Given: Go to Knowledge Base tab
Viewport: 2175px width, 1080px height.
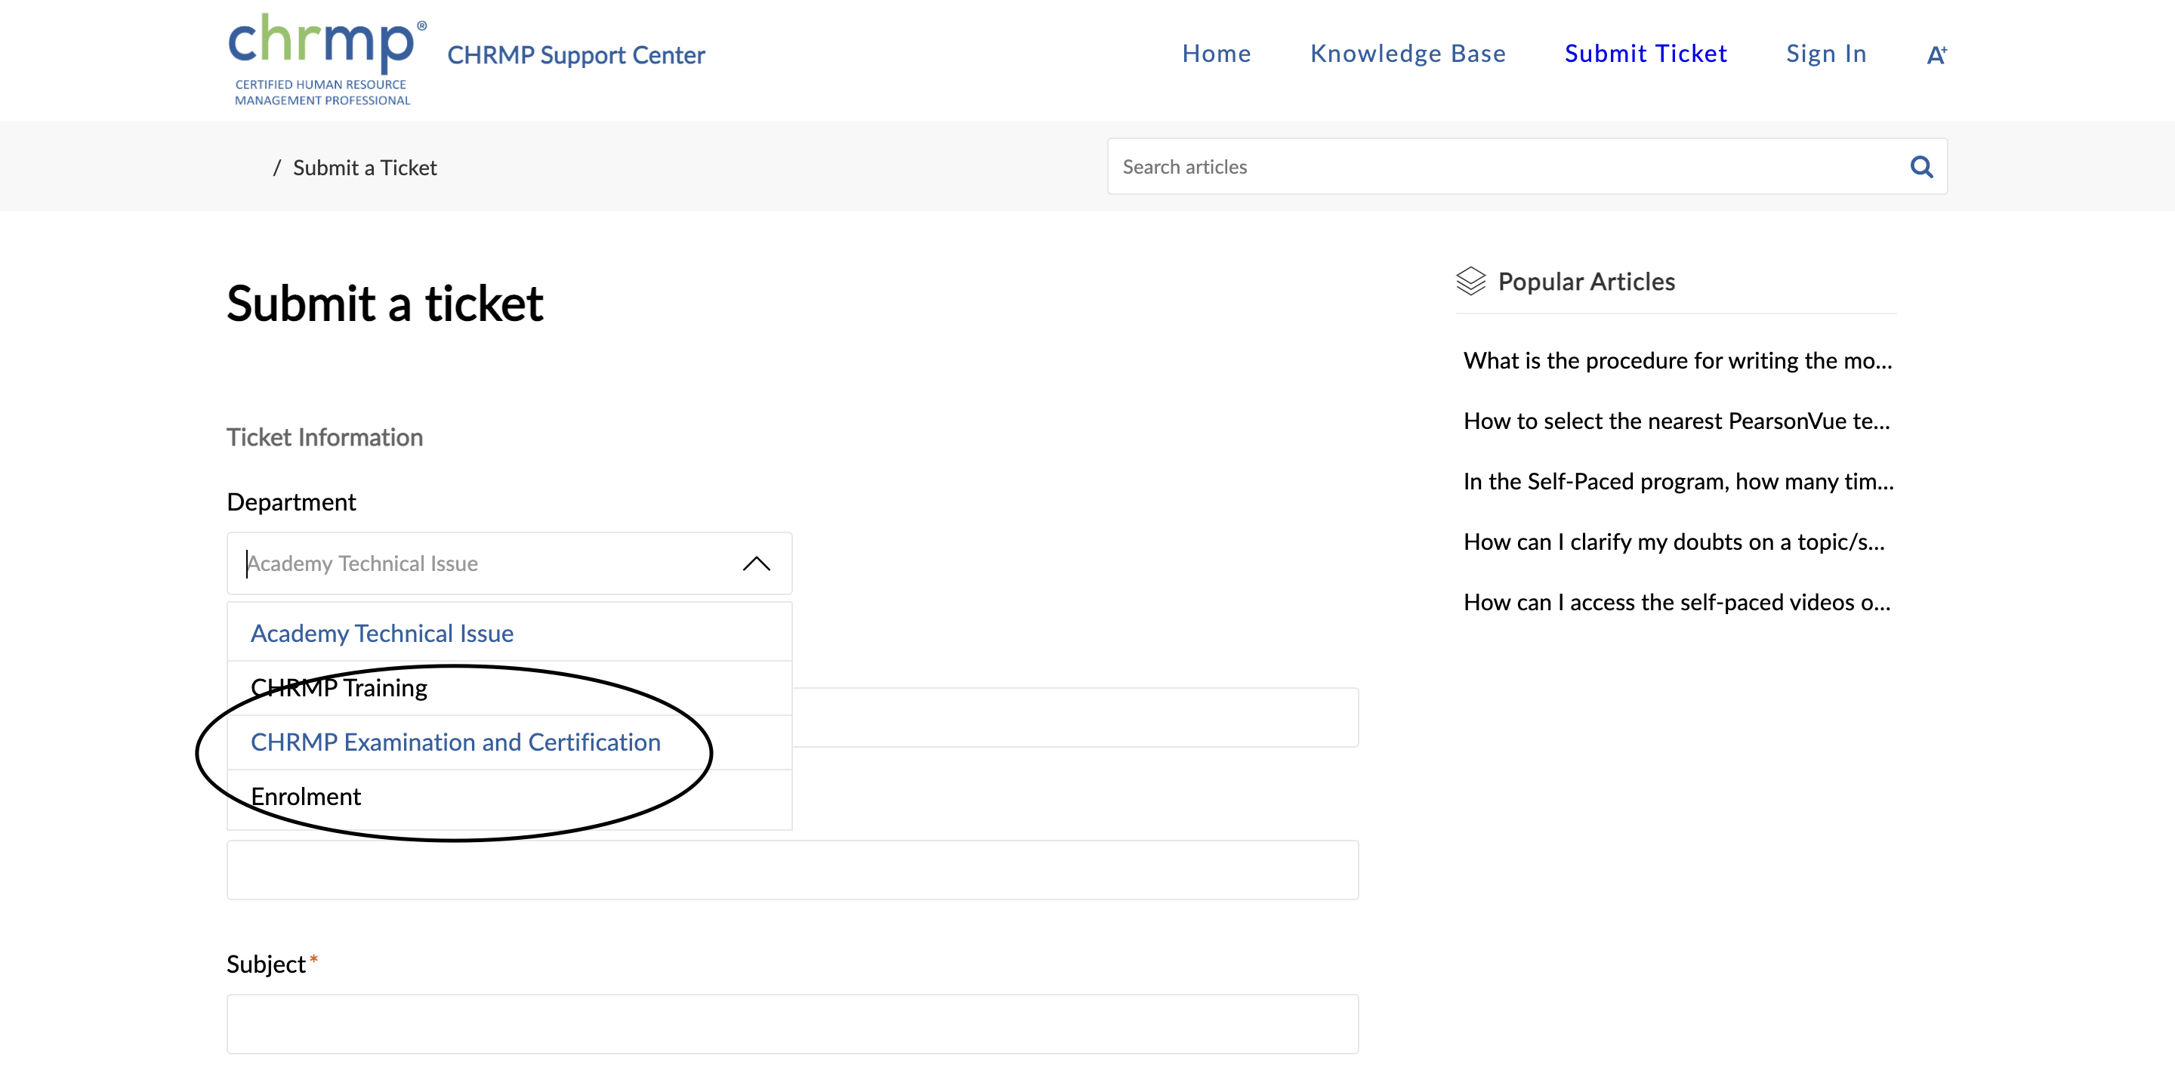Looking at the screenshot, I should point(1408,54).
